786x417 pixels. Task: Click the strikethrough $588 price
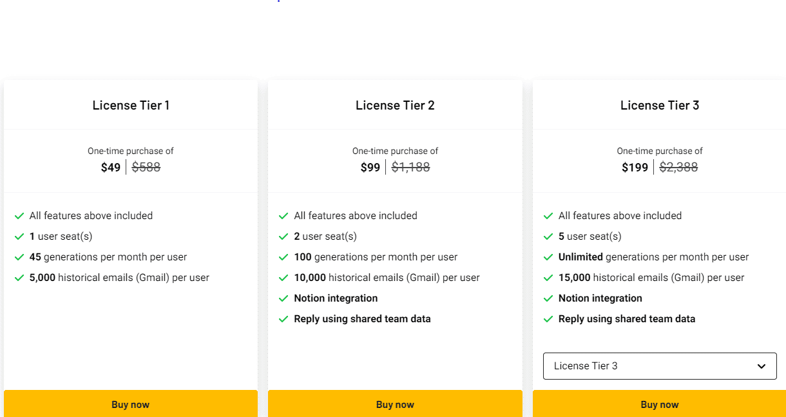tap(146, 167)
